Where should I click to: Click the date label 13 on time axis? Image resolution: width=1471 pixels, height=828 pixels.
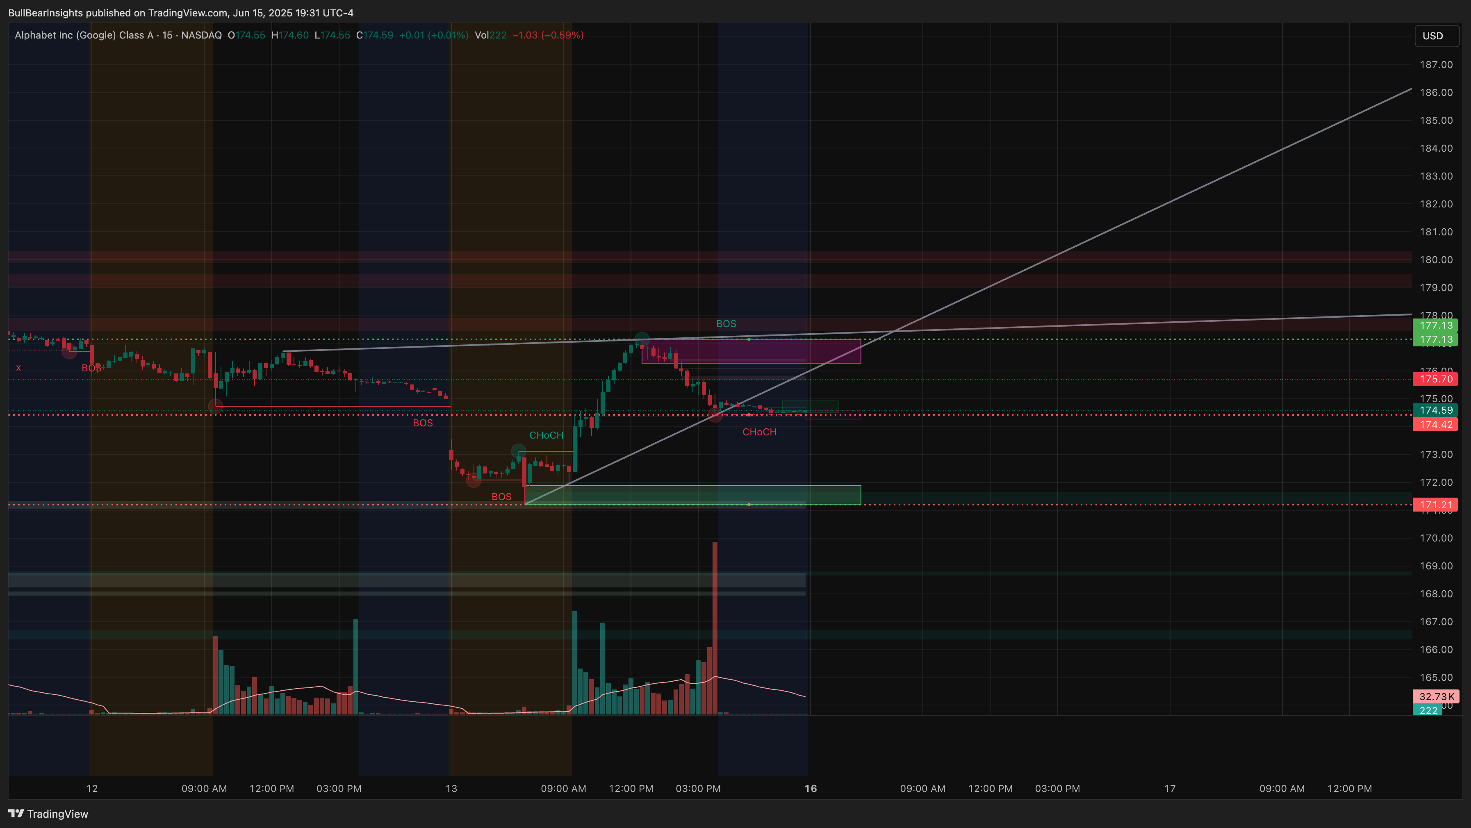pyautogui.click(x=451, y=789)
